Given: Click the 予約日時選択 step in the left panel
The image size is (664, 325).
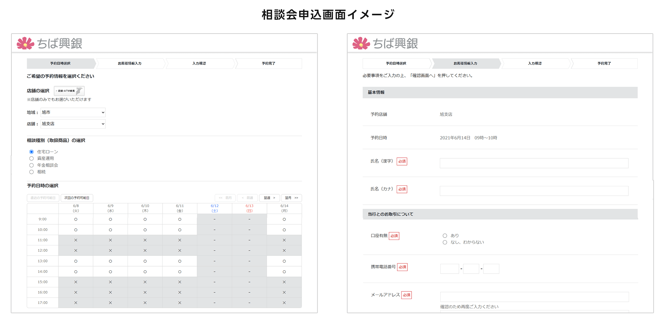Looking at the screenshot, I should click(61, 63).
